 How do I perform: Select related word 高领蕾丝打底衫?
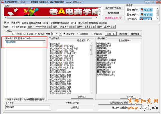coord(104,44)
